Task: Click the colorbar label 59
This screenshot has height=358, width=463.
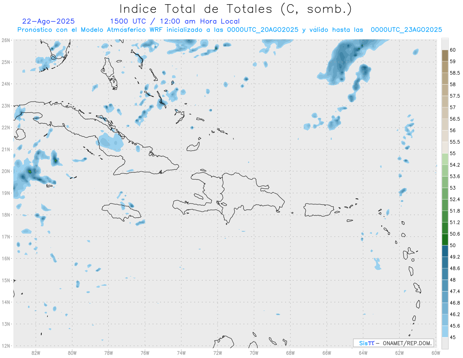Action: [453, 61]
